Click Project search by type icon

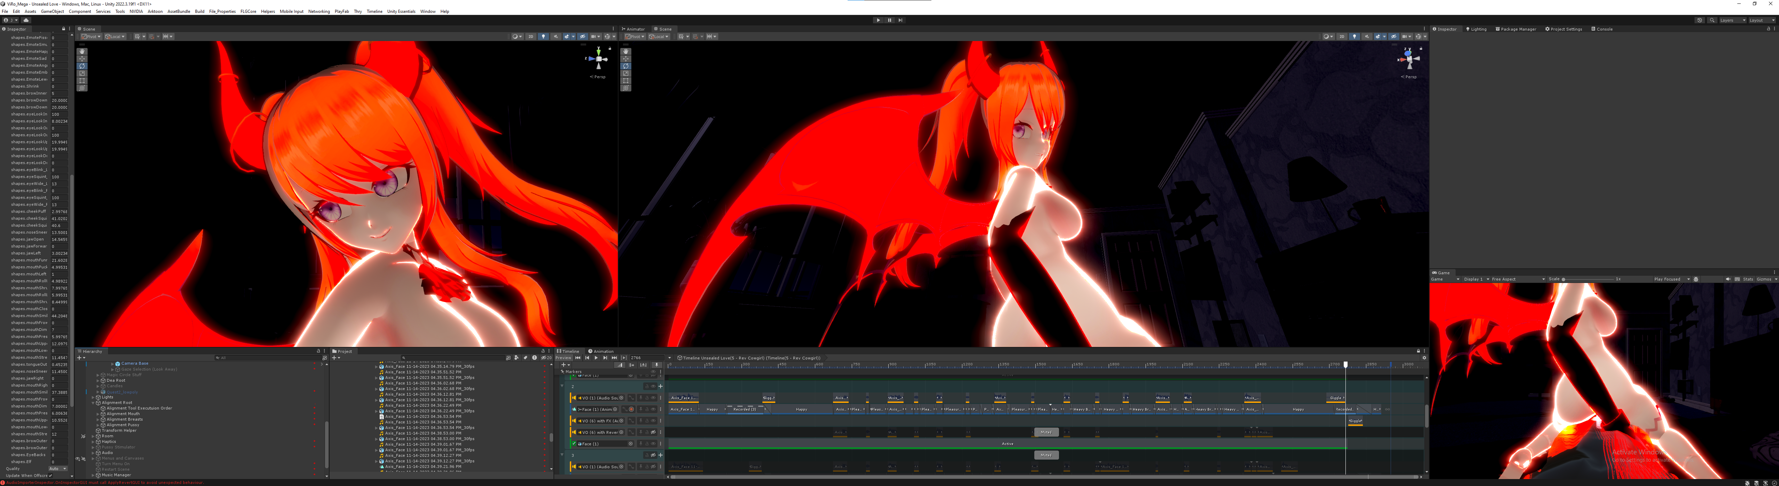(x=517, y=358)
